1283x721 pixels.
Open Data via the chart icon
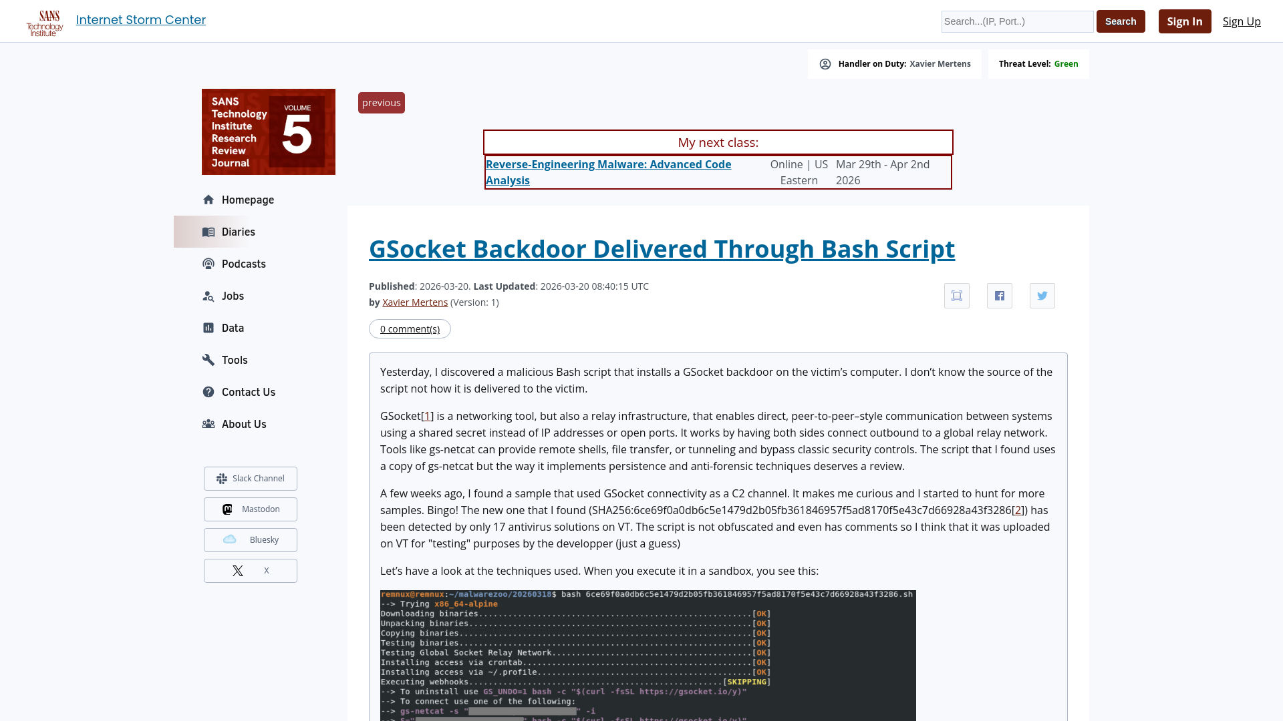pyautogui.click(x=209, y=328)
